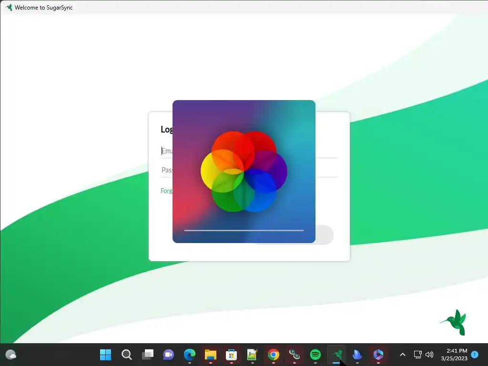
Task: Open taskbar Search
Action: point(126,355)
